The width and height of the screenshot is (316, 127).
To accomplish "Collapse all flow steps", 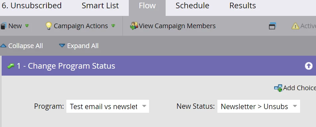I will coord(22,46).
